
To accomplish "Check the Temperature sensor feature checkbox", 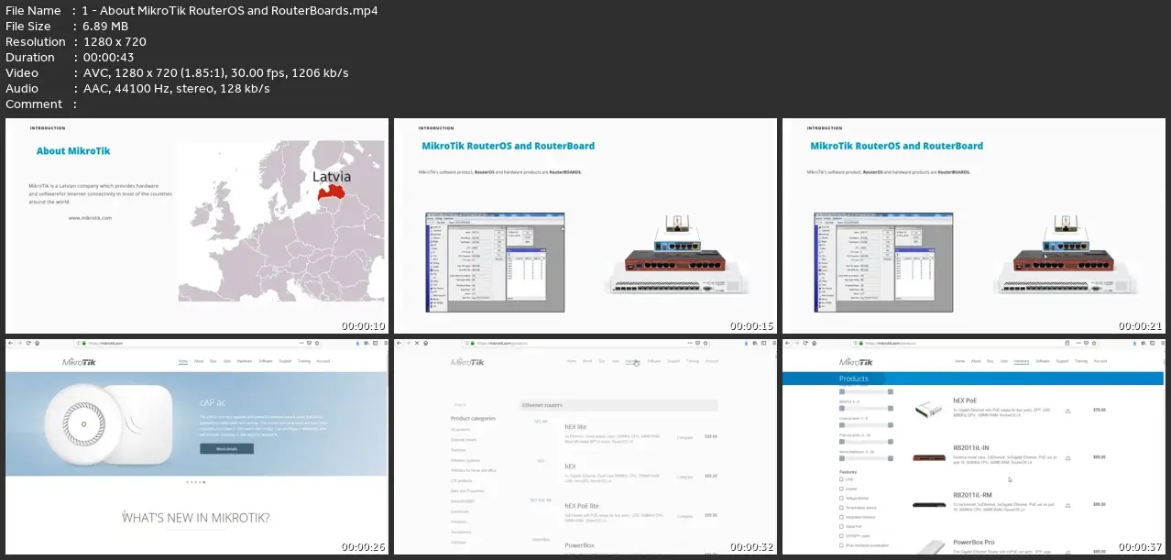I will (842, 508).
